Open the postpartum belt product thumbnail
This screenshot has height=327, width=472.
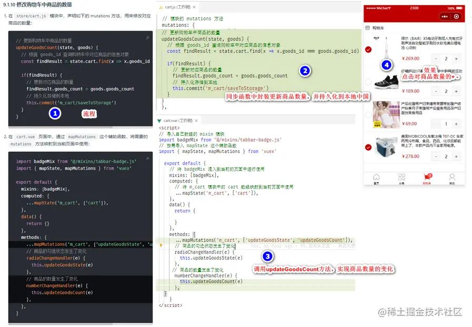387,115
